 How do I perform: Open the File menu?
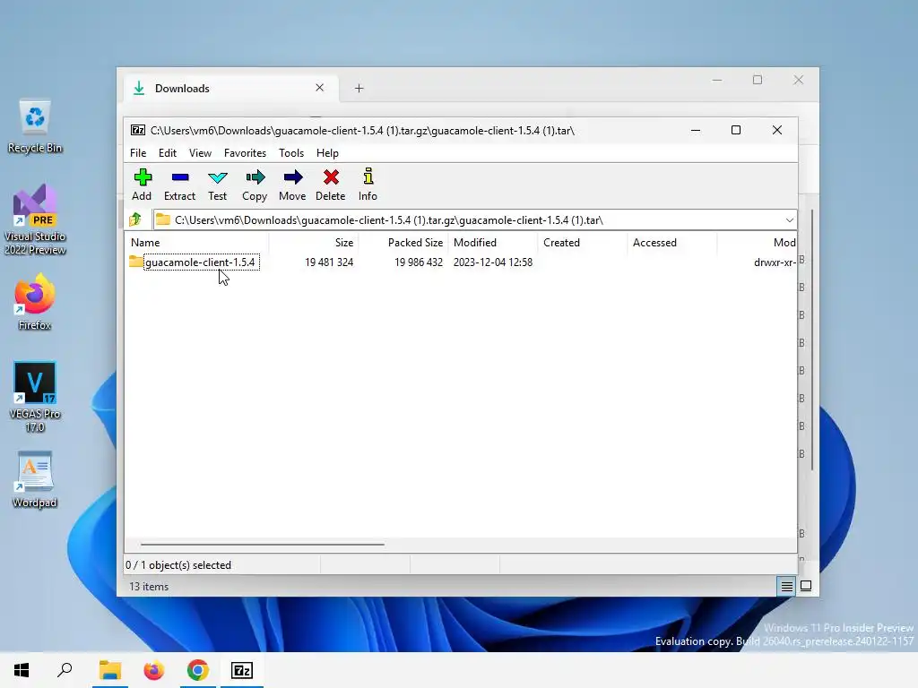point(138,152)
